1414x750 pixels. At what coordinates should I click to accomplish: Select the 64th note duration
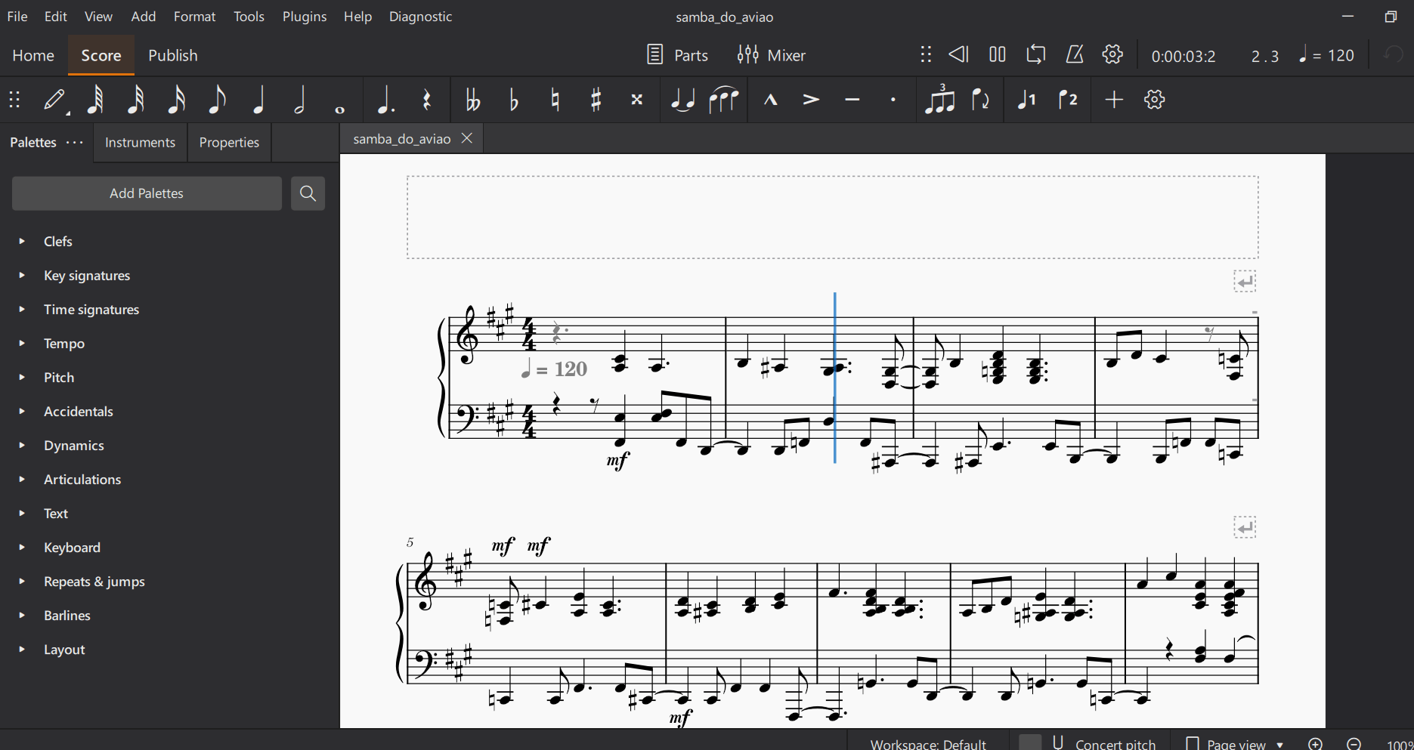pos(94,100)
